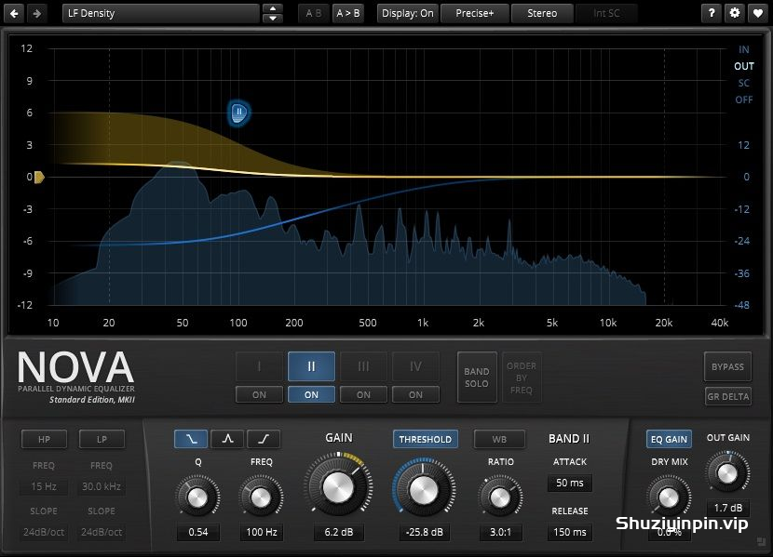Copy state with the A > B button
The image size is (773, 557).
point(347,13)
